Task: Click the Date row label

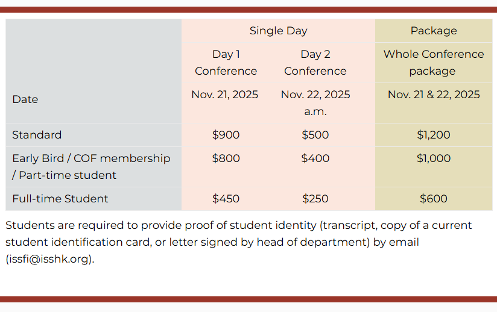Action: (25, 99)
